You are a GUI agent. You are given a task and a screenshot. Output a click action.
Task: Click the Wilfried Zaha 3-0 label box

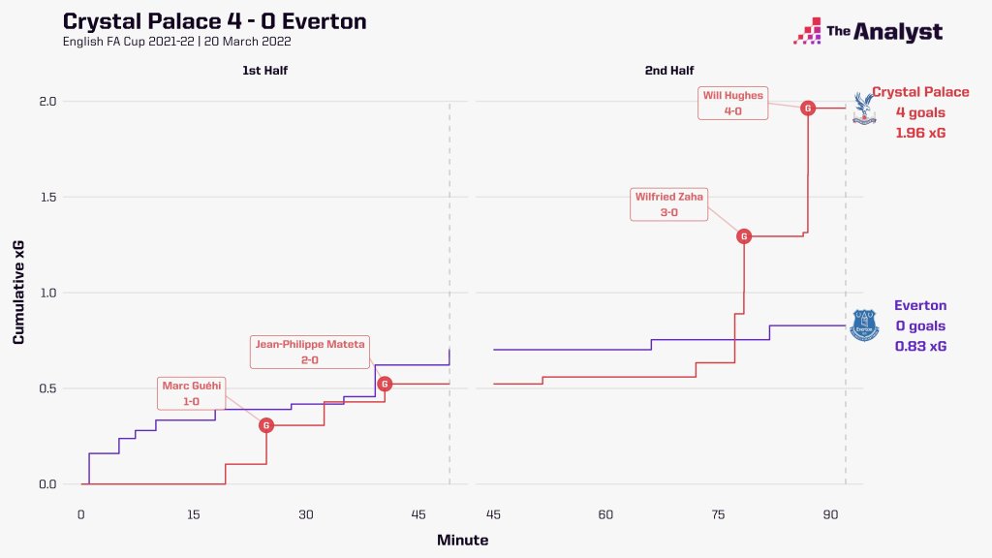tap(668, 204)
